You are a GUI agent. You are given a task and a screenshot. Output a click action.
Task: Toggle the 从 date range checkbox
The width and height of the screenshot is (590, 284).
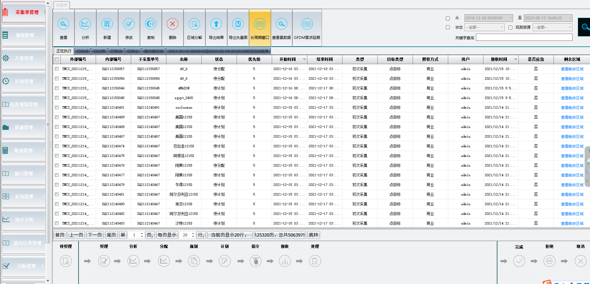448,18
